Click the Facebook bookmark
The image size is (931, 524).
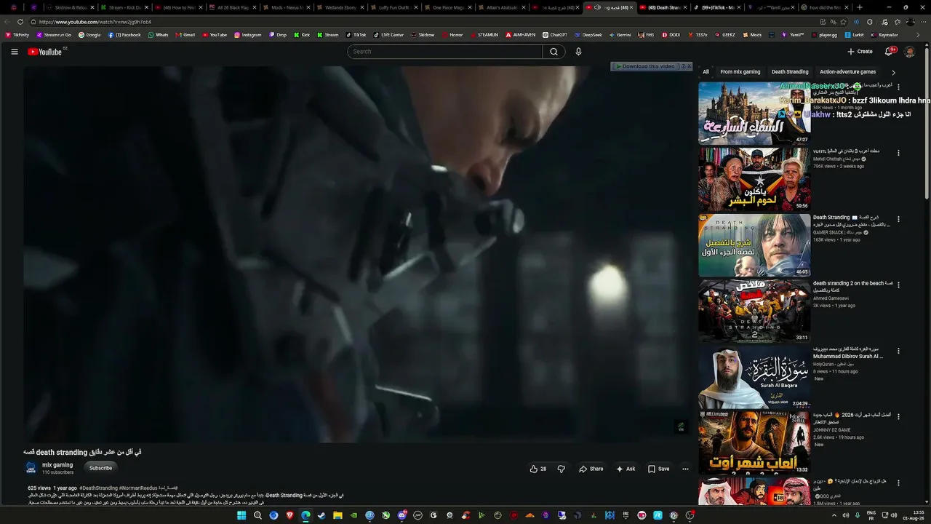coord(124,35)
